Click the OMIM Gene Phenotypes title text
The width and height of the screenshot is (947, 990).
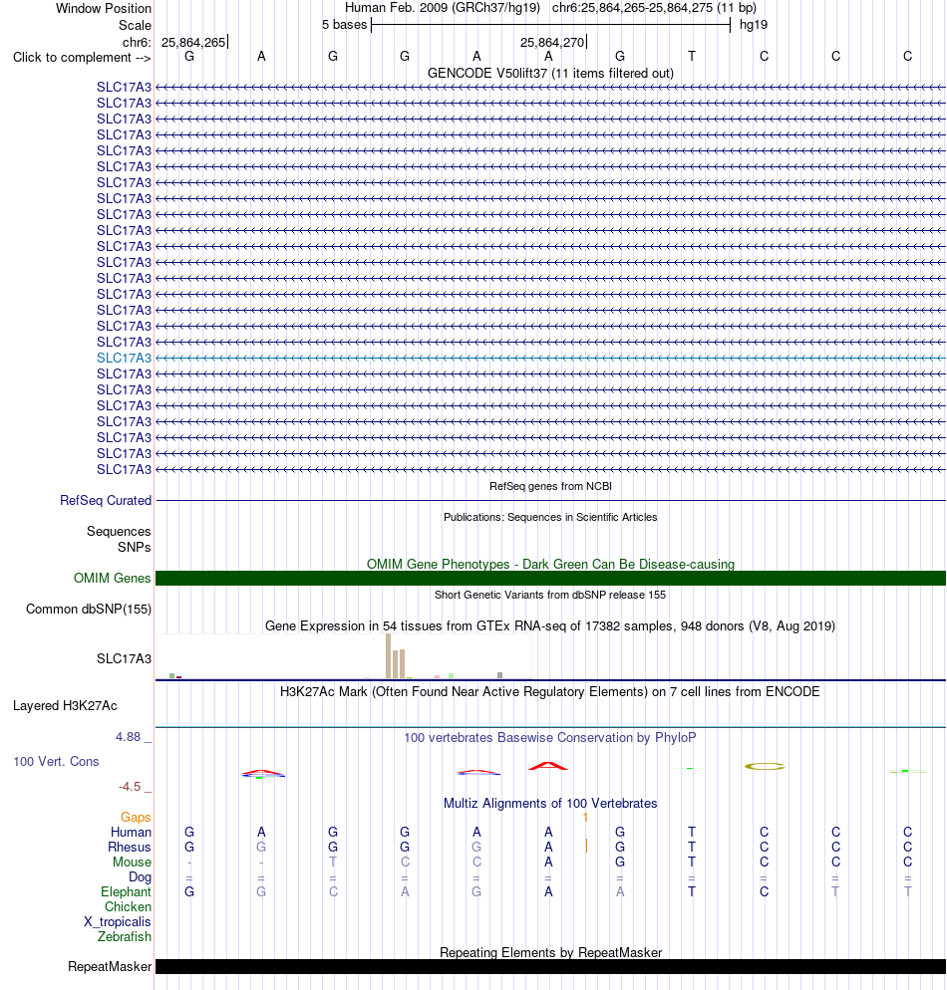tap(550, 564)
